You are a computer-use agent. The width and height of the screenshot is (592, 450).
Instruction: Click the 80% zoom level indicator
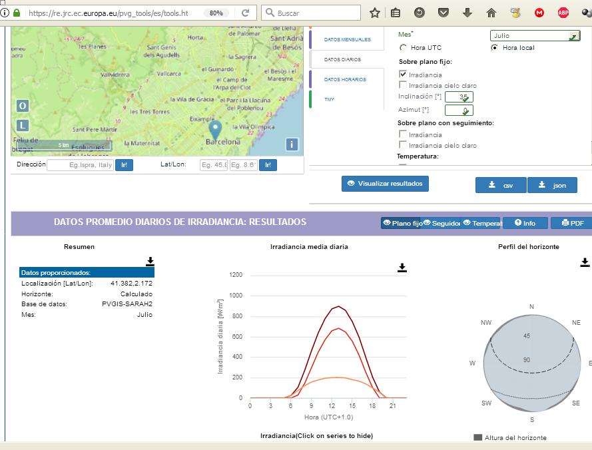click(x=216, y=13)
